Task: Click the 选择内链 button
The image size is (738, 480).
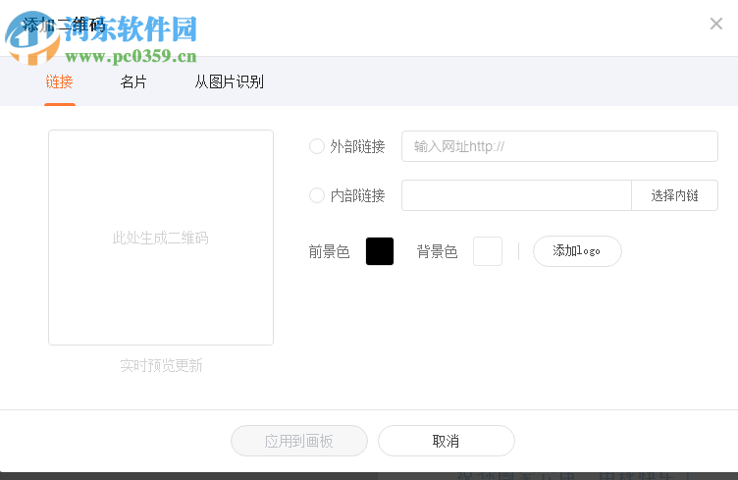Action: point(674,195)
